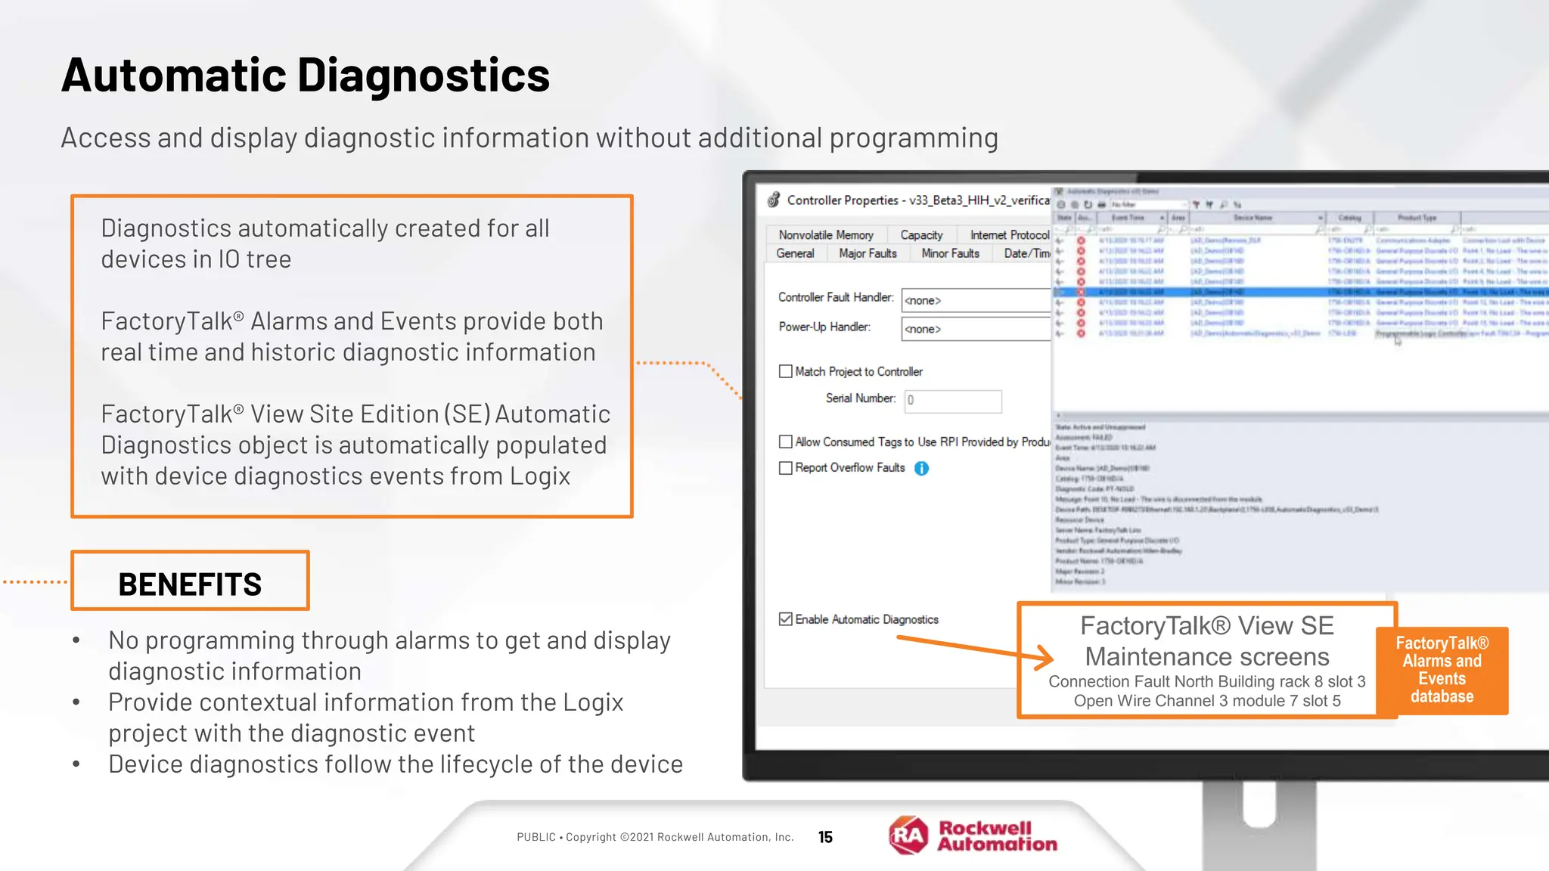Open the Power-Up Handler dropdown

(x=976, y=329)
